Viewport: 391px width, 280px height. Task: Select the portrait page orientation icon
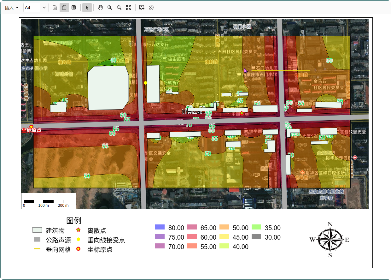(55, 8)
